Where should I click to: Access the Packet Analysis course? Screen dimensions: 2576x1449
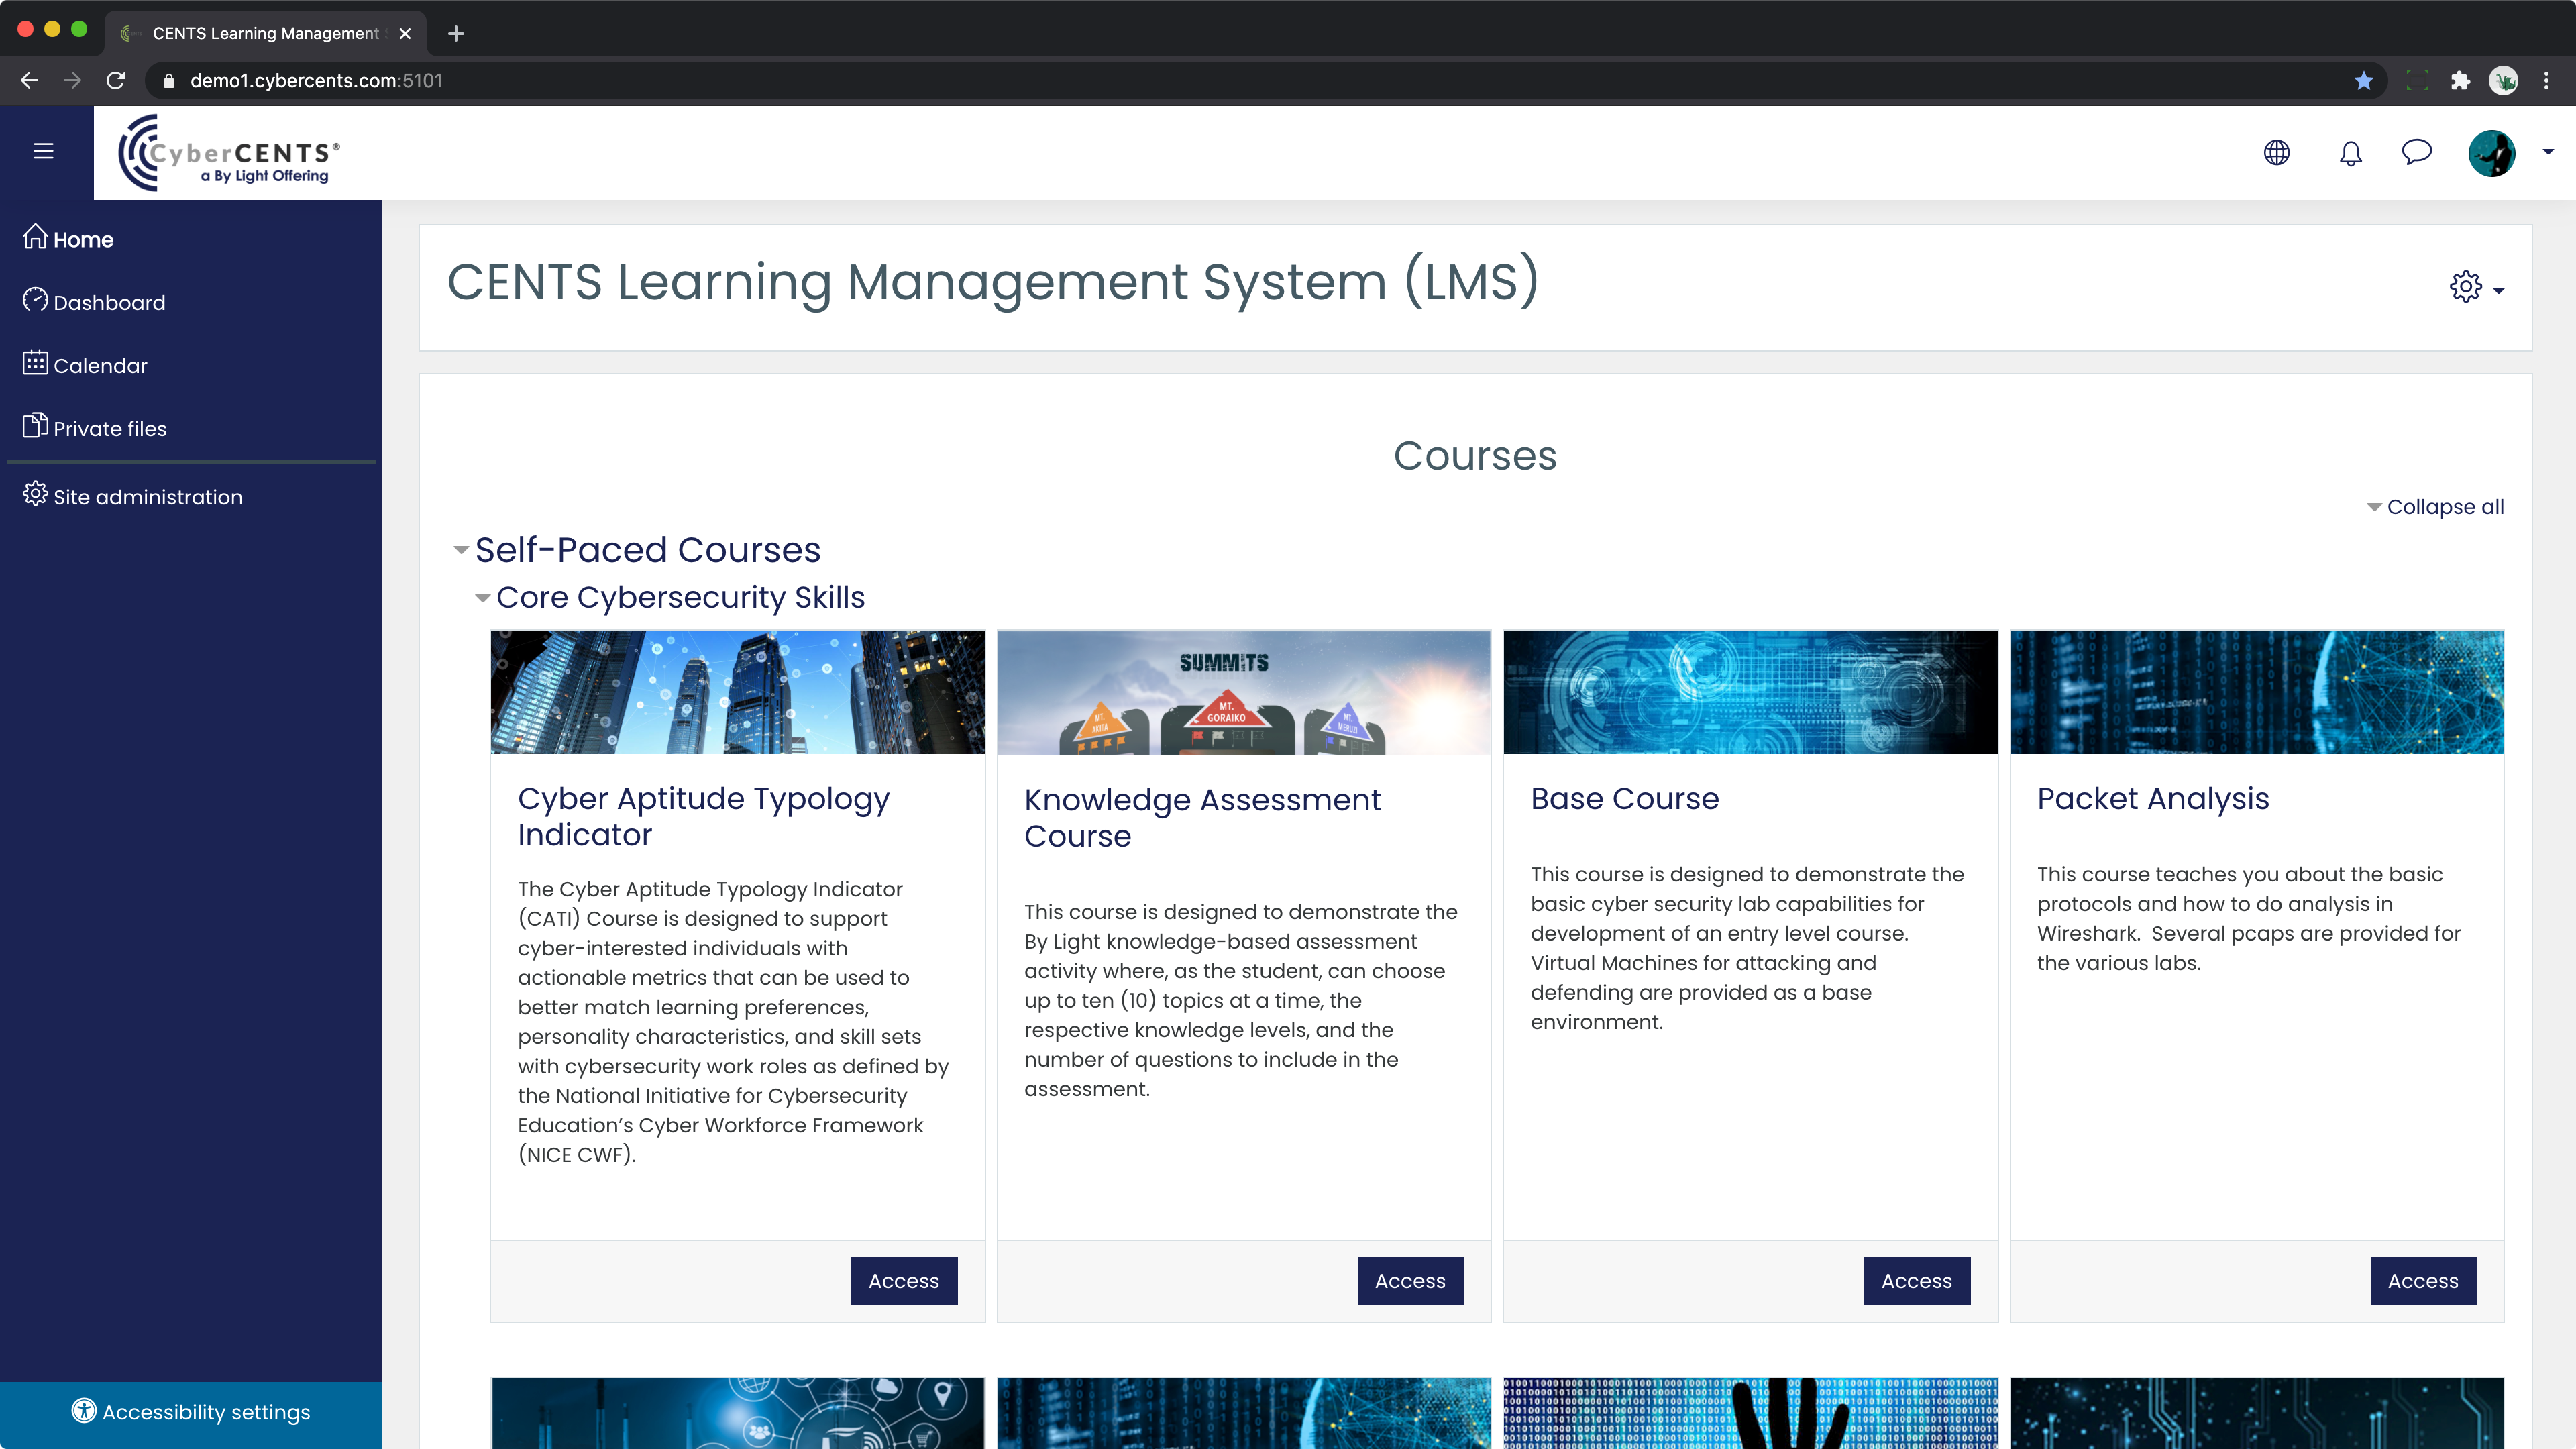pos(2422,1281)
